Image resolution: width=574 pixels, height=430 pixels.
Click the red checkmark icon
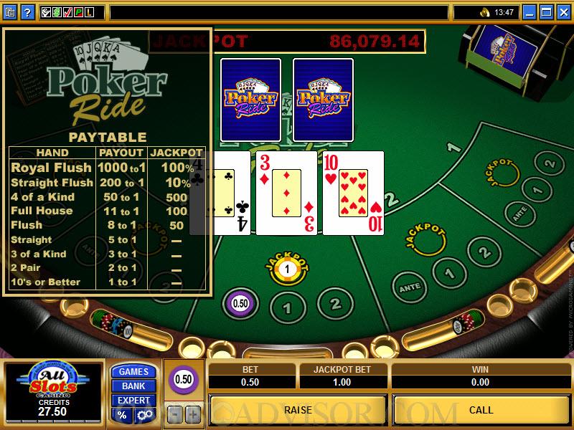(x=67, y=12)
